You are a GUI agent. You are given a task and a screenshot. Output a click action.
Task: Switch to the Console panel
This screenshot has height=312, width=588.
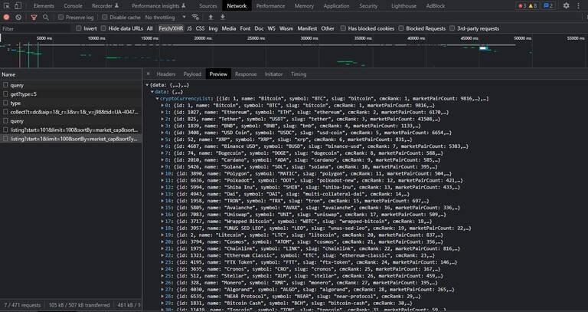tap(73, 5)
